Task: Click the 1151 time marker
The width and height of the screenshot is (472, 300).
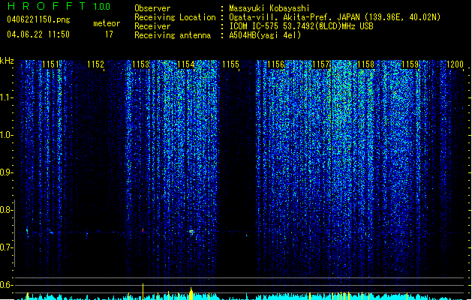Action: tap(50, 64)
